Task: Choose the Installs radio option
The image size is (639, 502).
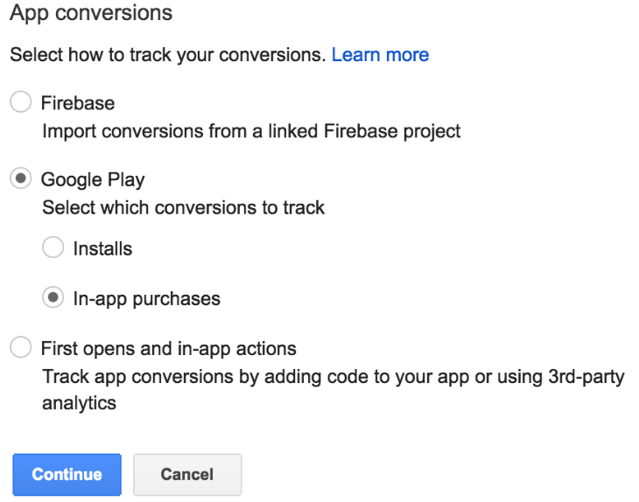Action: pyautogui.click(x=53, y=248)
